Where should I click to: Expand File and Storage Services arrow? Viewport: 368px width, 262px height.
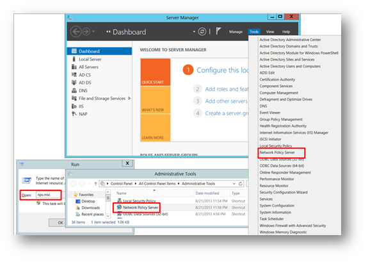(x=129, y=98)
